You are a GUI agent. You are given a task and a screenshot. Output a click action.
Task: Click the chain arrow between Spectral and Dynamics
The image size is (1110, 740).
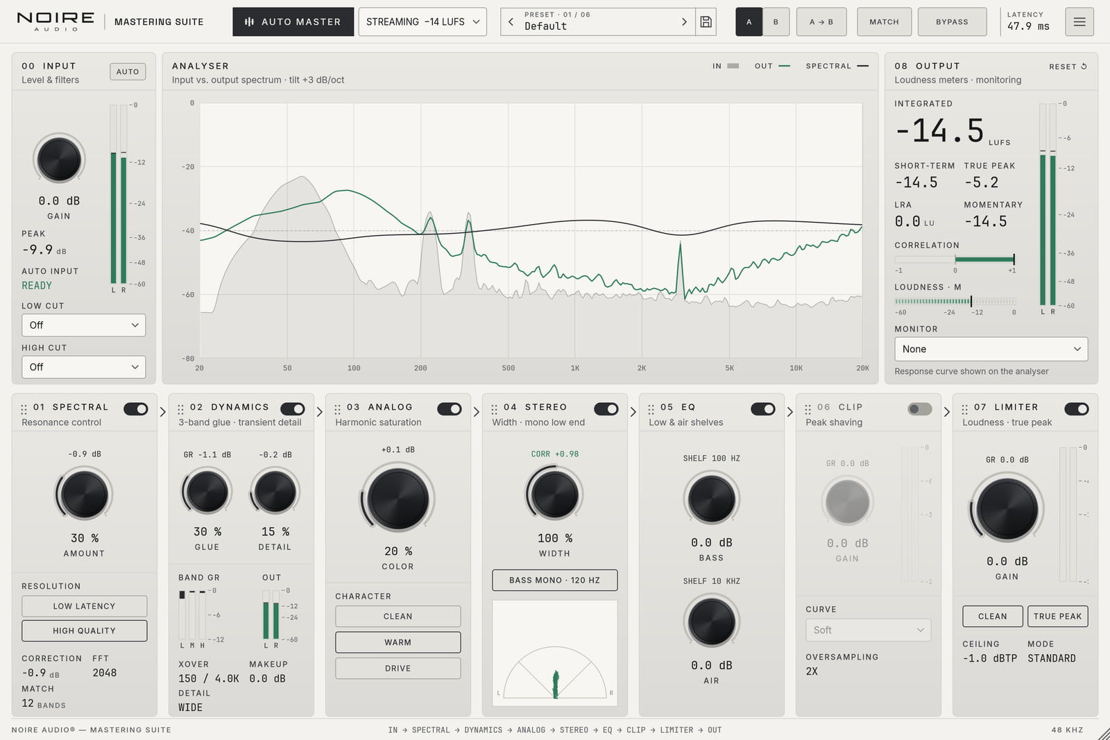[x=163, y=412]
